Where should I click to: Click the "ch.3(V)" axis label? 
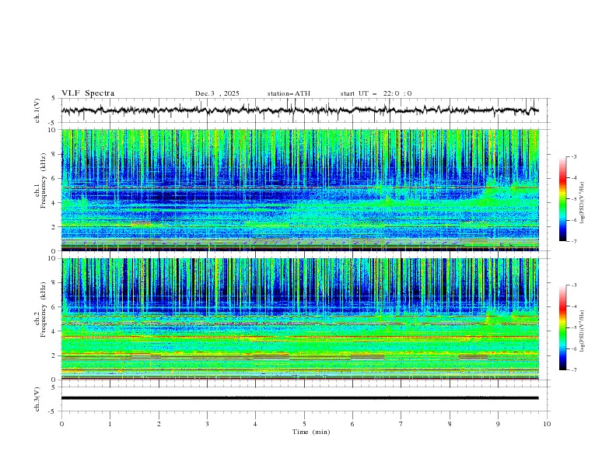[x=37, y=399]
